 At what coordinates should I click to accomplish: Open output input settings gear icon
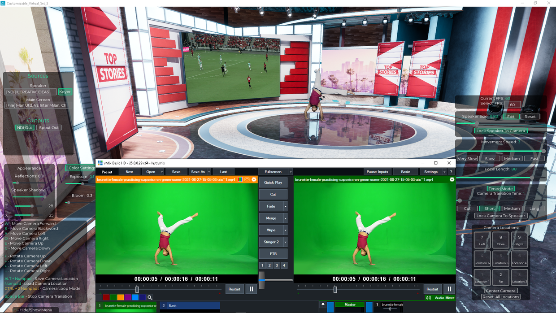452,179
